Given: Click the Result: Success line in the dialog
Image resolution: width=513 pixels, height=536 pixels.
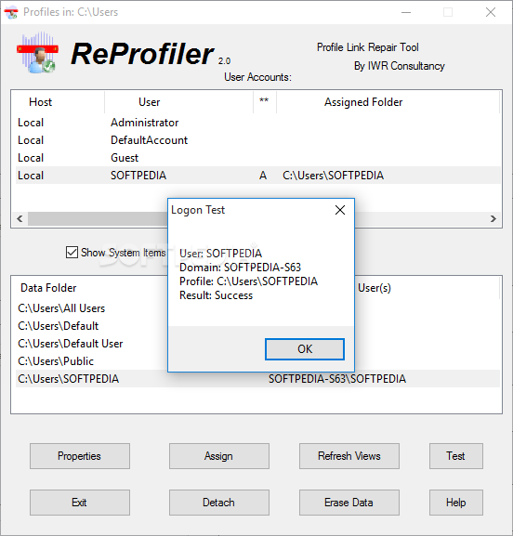Looking at the screenshot, I should (217, 295).
